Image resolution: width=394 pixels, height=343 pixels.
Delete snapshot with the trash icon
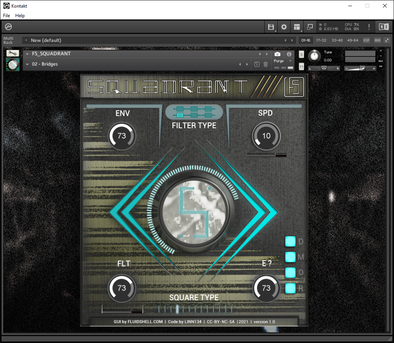(x=265, y=64)
